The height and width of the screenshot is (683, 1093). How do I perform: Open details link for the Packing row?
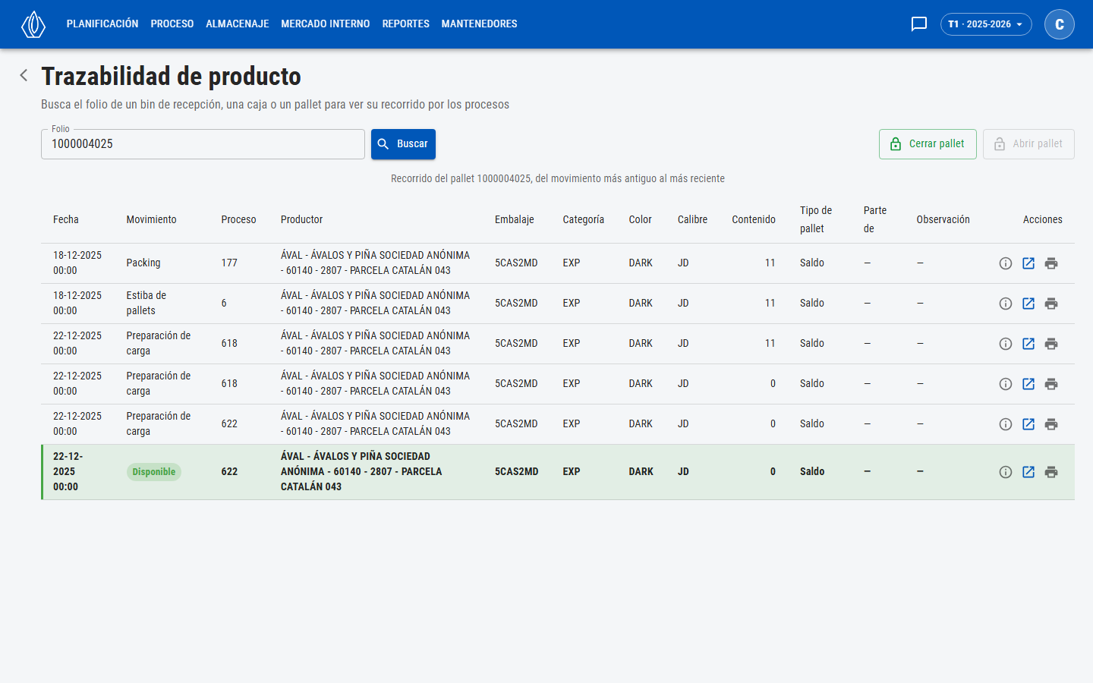tap(1028, 263)
